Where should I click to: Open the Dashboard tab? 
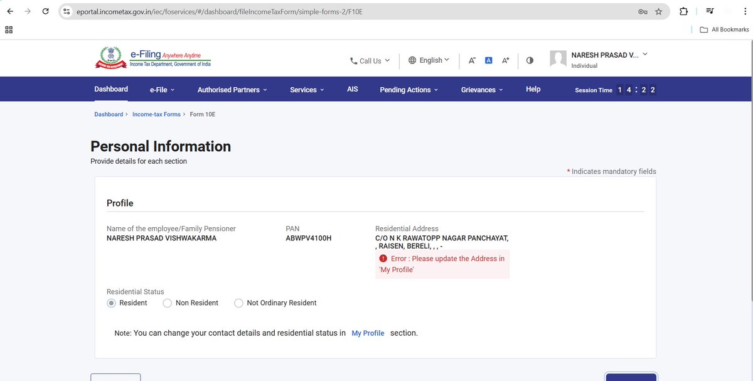[x=111, y=89]
